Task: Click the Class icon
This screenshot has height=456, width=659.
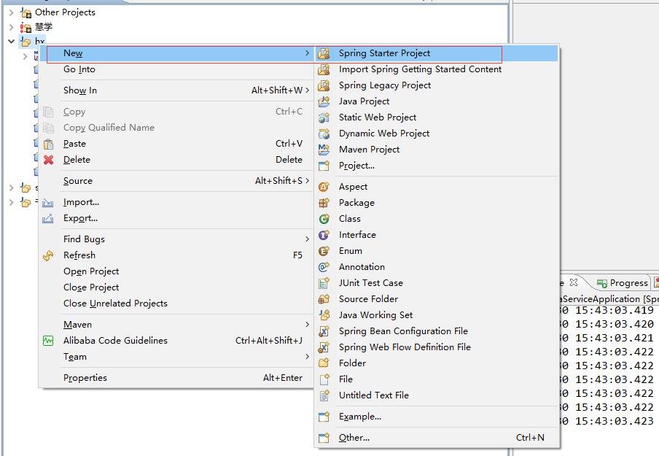Action: pos(324,219)
